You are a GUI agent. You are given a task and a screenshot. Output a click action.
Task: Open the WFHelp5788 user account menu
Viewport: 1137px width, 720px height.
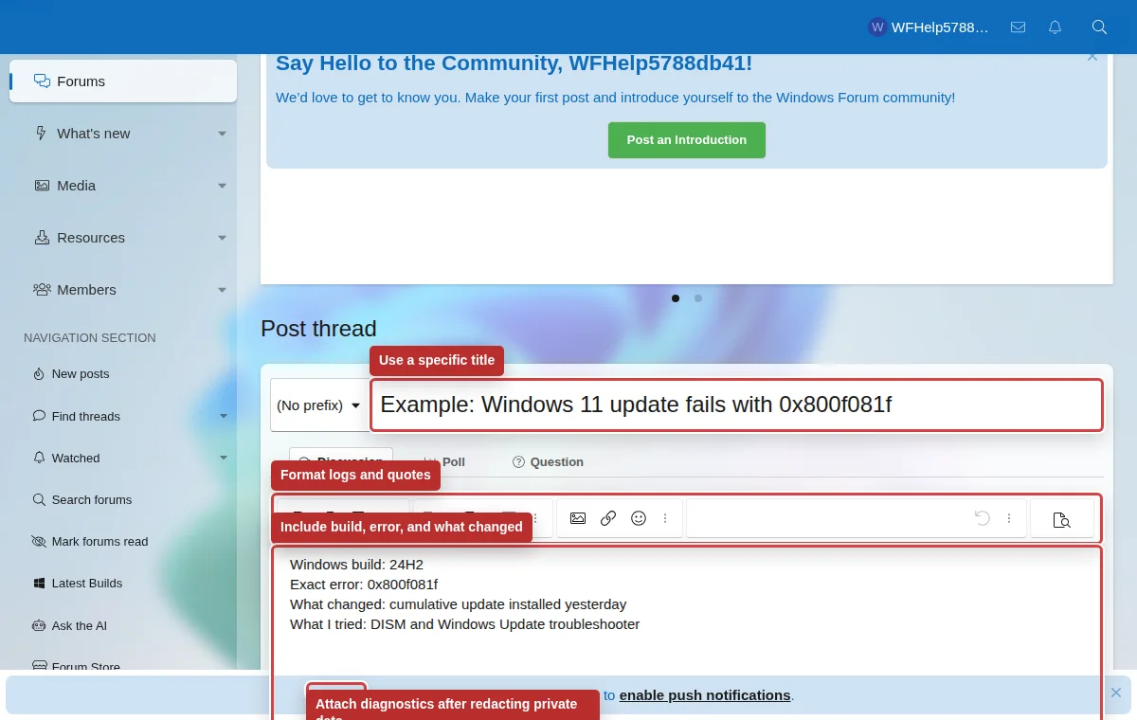point(929,27)
